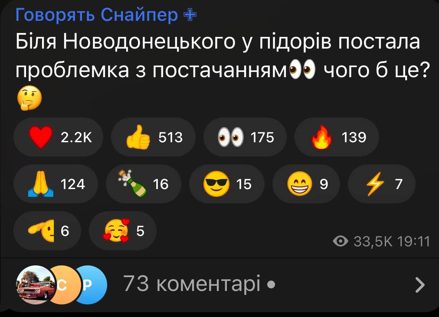
Task: Select the lightning bolt reaction with 7
Action: [382, 184]
